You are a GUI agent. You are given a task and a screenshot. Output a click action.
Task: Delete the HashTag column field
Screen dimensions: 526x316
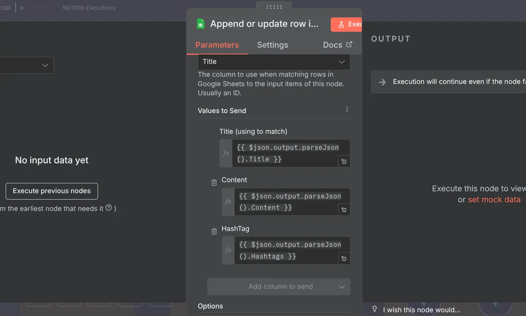214,231
